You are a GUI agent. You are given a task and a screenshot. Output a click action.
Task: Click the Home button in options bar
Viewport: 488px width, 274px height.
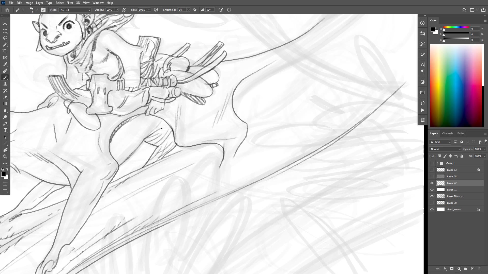[x=7, y=10]
